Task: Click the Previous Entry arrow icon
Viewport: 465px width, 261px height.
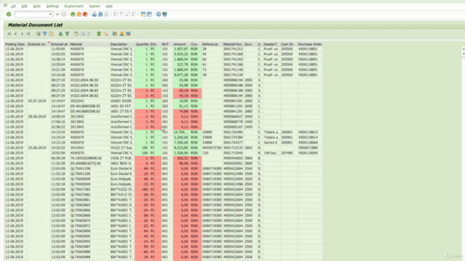Action: click(16, 34)
